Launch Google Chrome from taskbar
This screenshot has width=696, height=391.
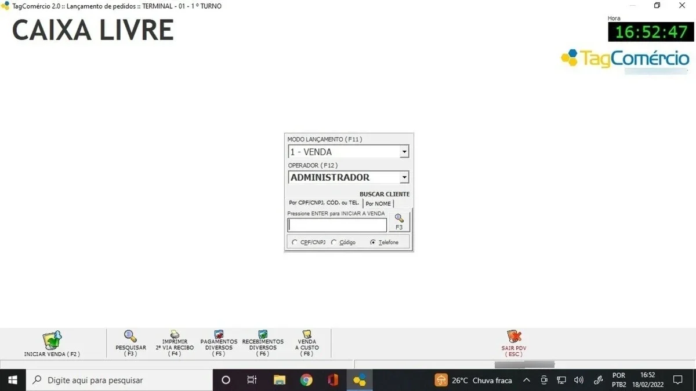pyautogui.click(x=306, y=380)
